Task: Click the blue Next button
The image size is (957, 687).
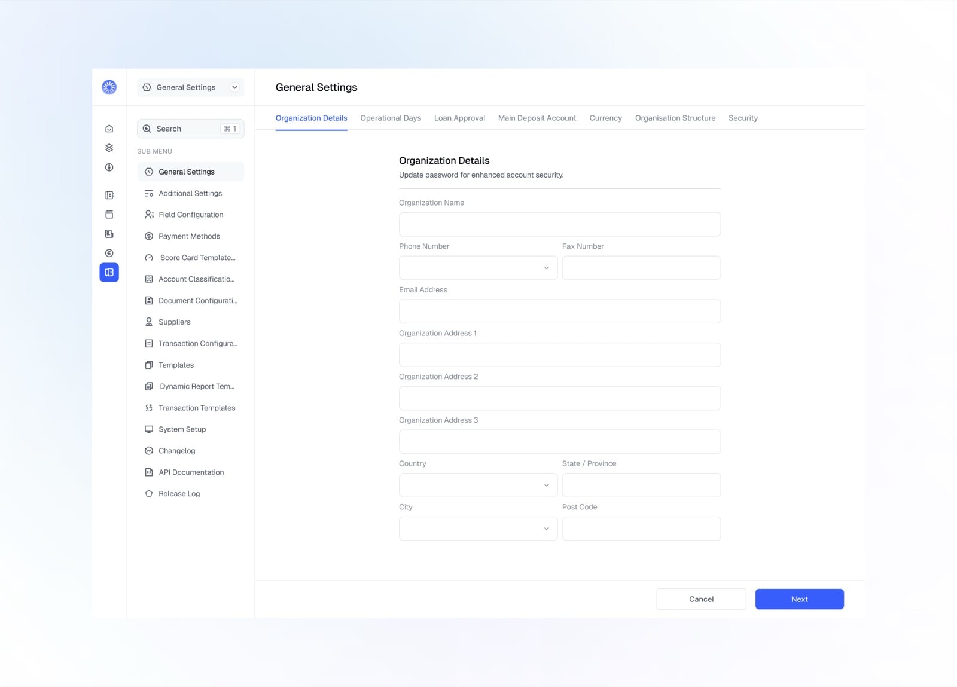Action: [x=799, y=599]
